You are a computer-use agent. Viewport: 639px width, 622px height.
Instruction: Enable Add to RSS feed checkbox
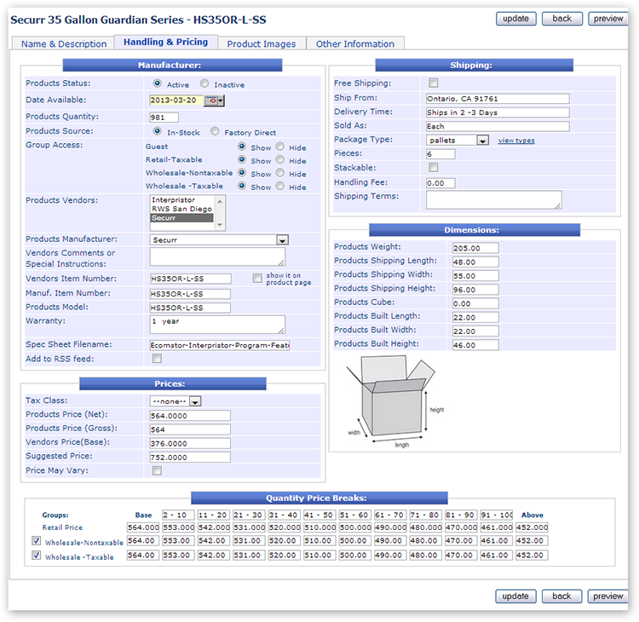point(157,358)
